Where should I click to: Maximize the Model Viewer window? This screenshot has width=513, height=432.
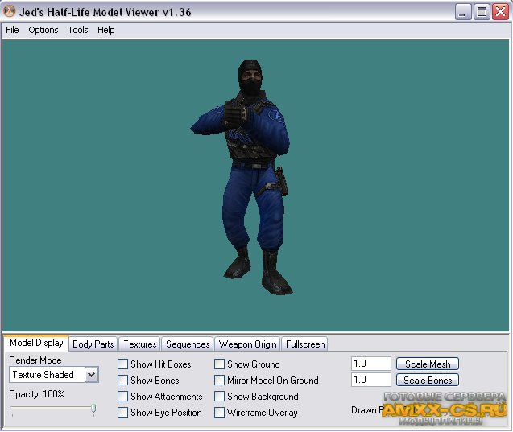point(482,12)
